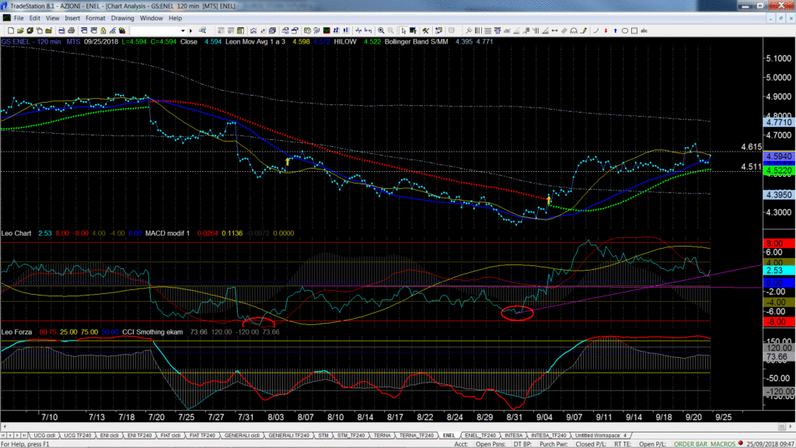Image resolution: width=796 pixels, height=448 pixels.
Task: Click the 4.3950 price axis marker
Action: coord(779,195)
